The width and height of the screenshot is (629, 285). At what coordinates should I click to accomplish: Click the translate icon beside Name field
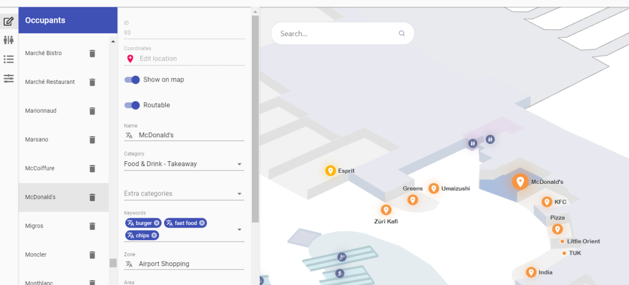[x=129, y=135]
